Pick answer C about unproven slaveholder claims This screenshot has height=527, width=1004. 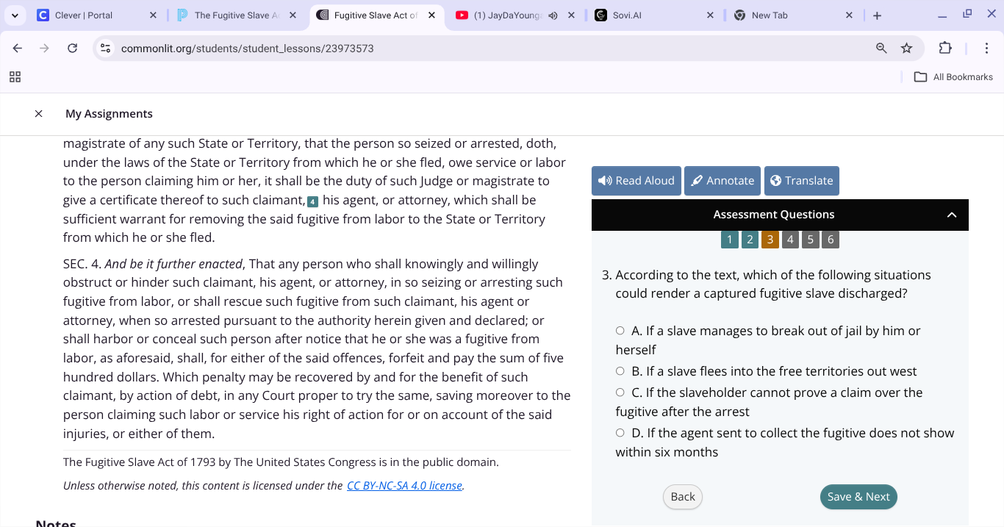tap(620, 392)
